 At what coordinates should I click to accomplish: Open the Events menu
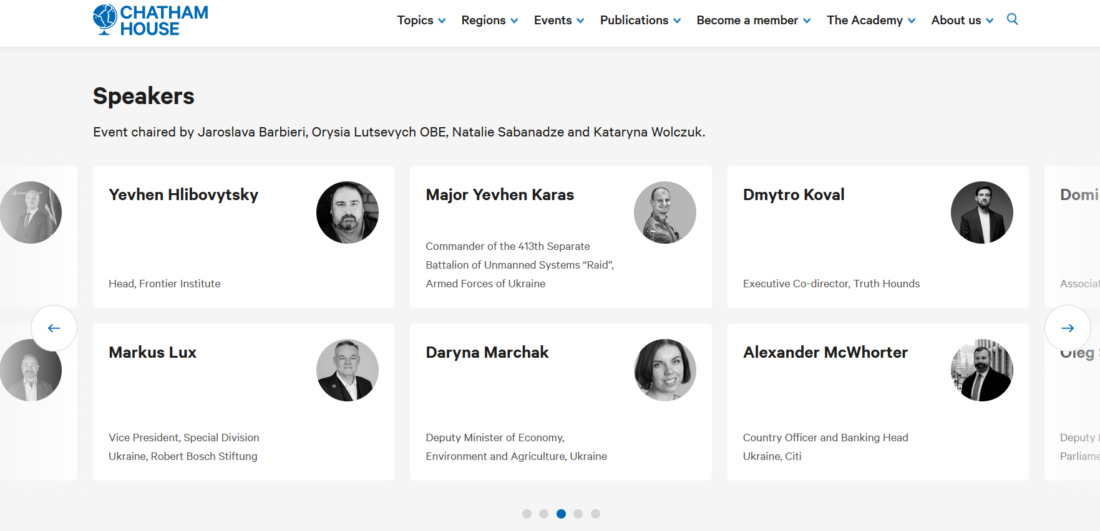click(x=558, y=21)
